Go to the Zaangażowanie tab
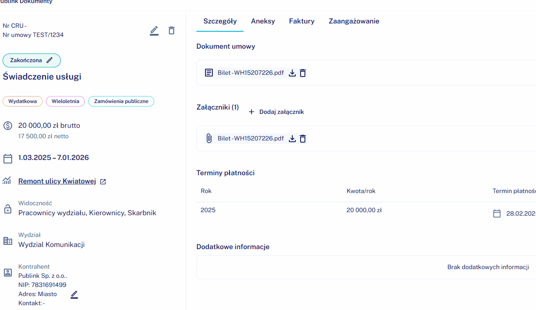Viewport: 536px width, 310px height. coord(354,21)
